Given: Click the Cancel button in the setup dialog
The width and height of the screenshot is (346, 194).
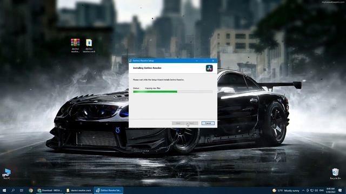Looking at the screenshot, I should pyautogui.click(x=208, y=123).
